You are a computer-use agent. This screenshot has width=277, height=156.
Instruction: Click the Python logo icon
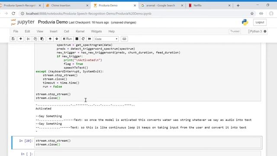pyautogui.click(x=245, y=22)
